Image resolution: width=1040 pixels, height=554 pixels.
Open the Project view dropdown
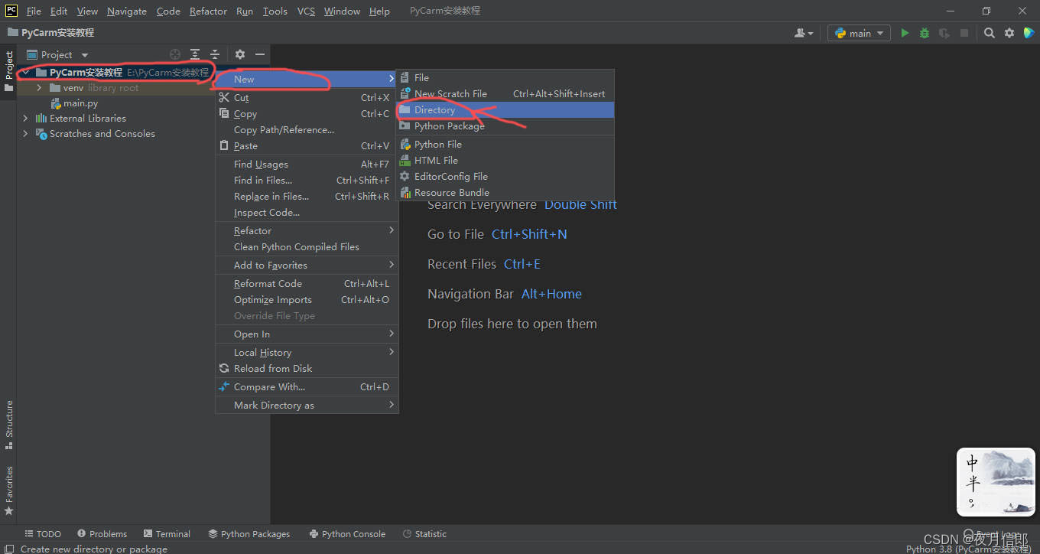[58, 54]
